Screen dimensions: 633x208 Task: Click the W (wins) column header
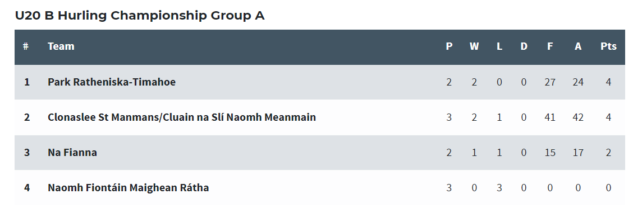(x=474, y=46)
